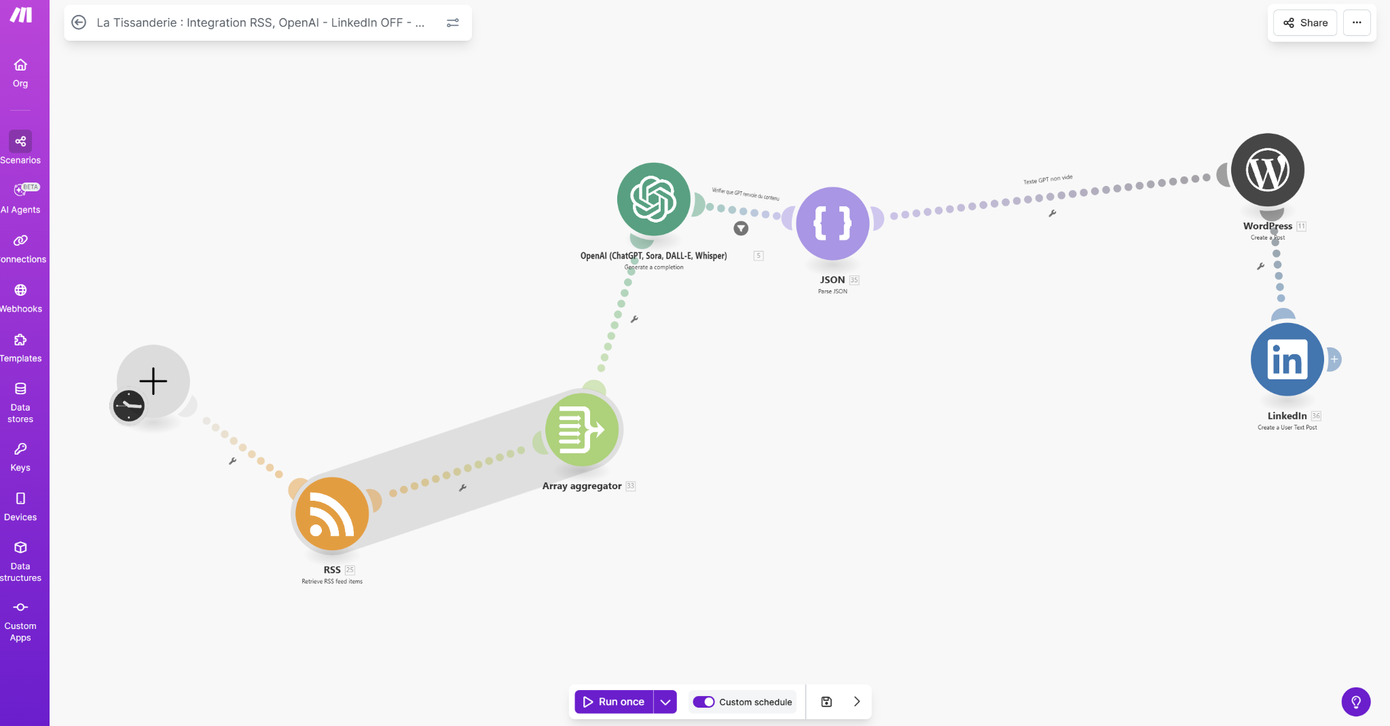The height and width of the screenshot is (726, 1390).
Task: Toggle the Custom schedule switch
Action: point(703,702)
